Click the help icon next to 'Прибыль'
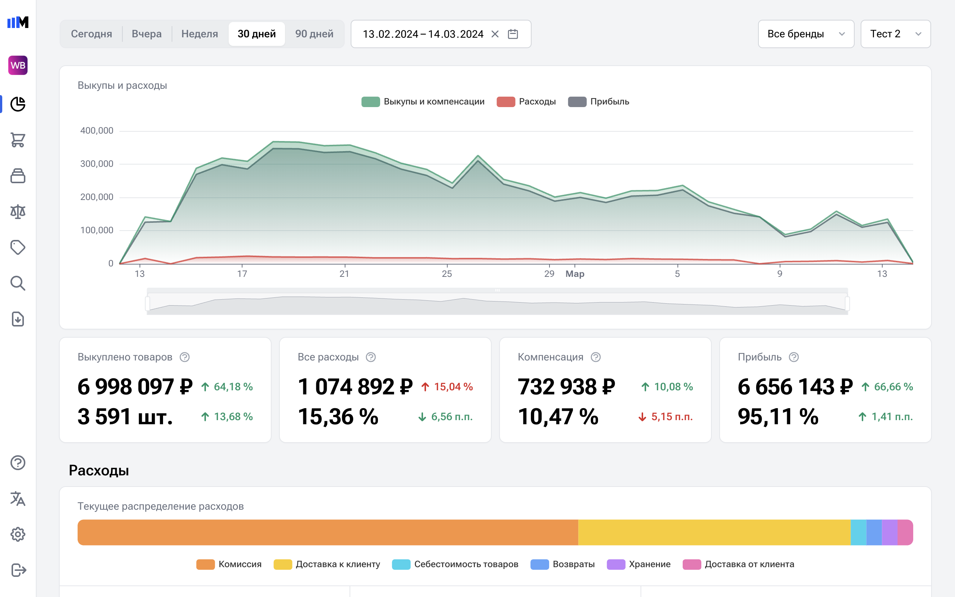The height and width of the screenshot is (597, 955). (x=793, y=357)
